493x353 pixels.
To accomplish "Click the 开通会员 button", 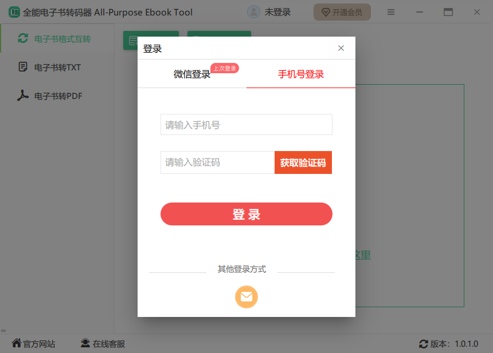I will tap(342, 12).
